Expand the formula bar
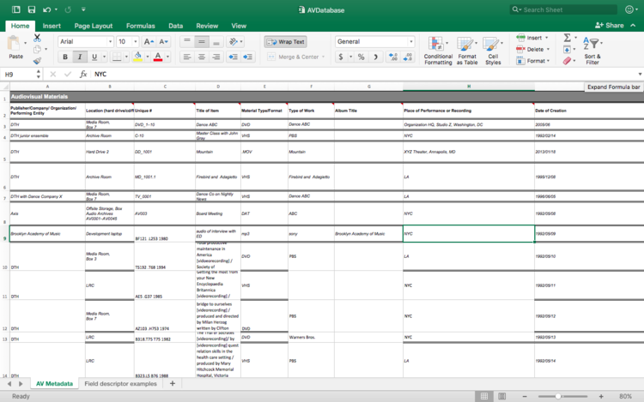This screenshot has width=644, height=402. click(640, 75)
